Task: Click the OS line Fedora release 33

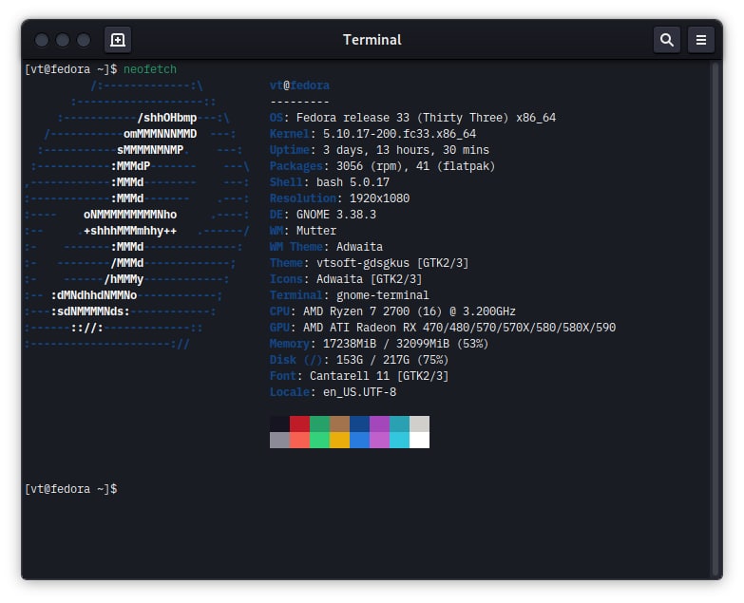Action: point(412,118)
